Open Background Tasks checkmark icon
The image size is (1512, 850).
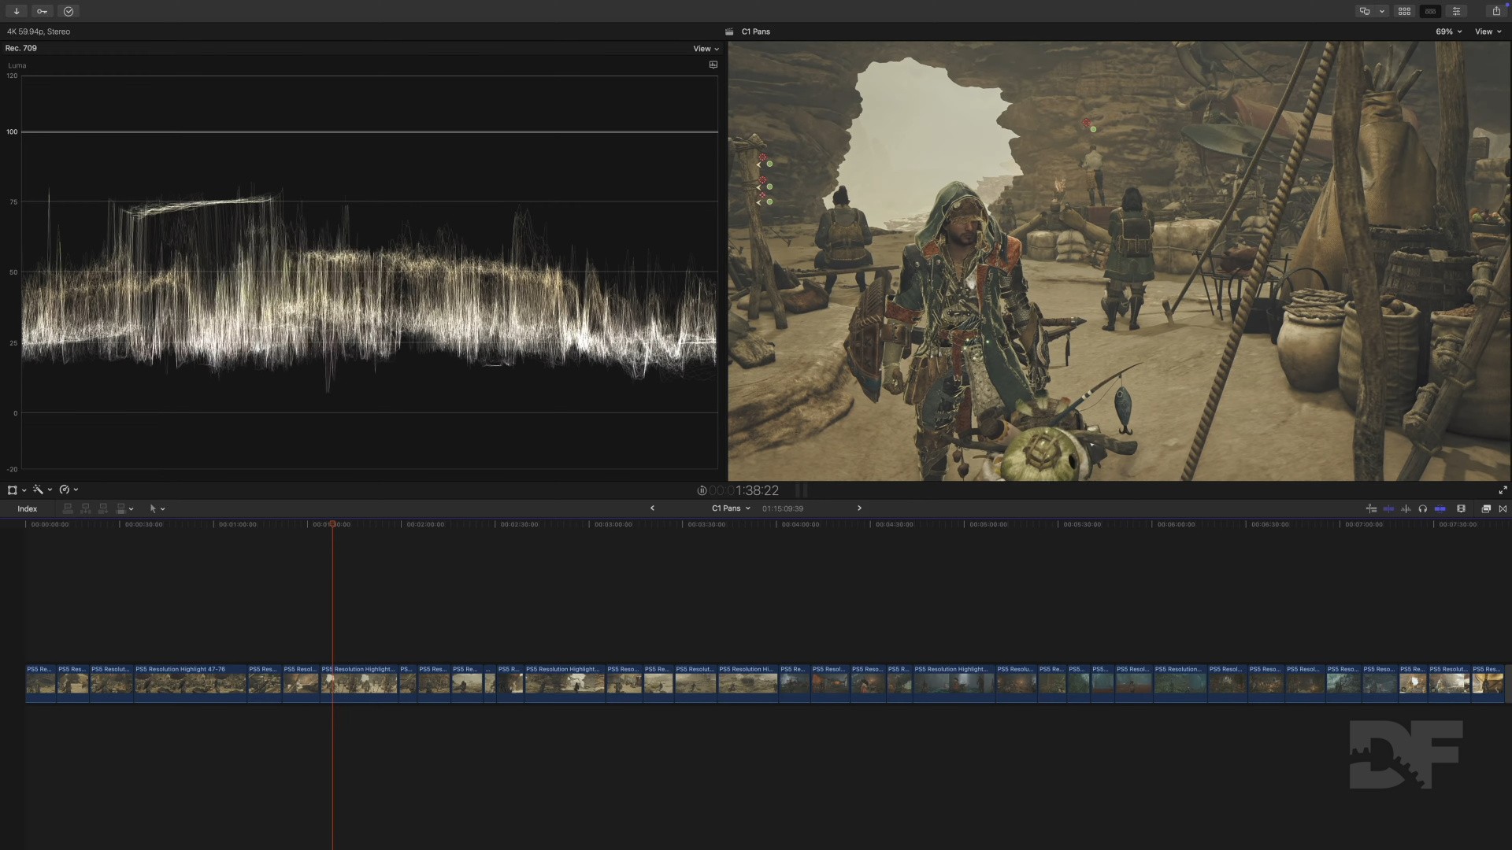click(x=69, y=11)
